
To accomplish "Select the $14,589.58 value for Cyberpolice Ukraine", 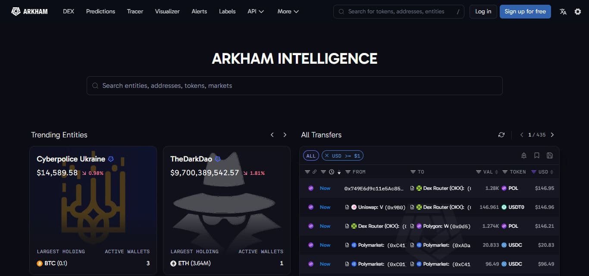I will coord(57,173).
